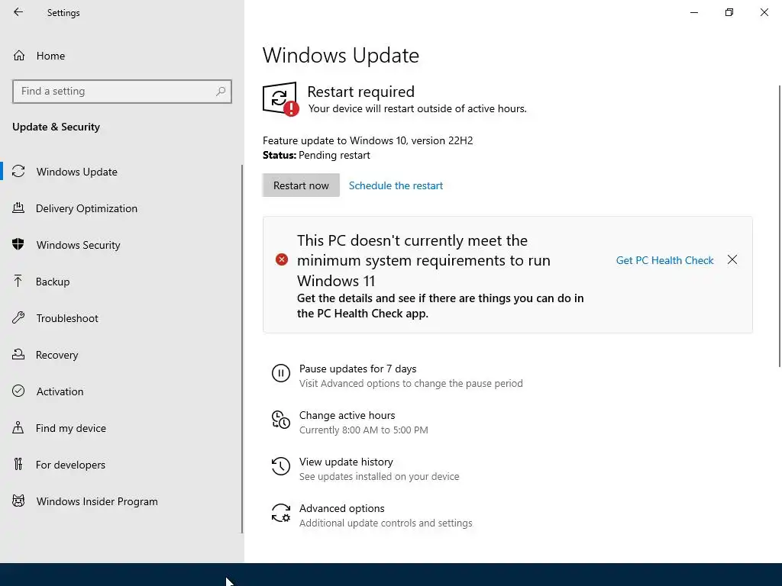Click the pause icon beside Pause updates
The height and width of the screenshot is (586, 782).
click(281, 372)
